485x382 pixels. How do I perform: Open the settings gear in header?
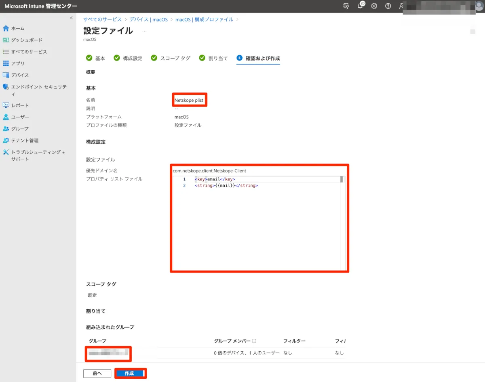[x=374, y=6]
